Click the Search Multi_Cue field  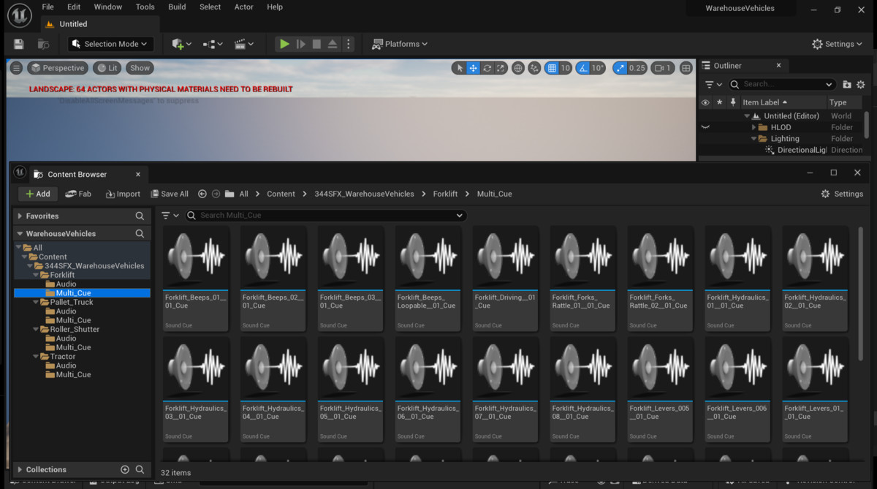click(325, 216)
